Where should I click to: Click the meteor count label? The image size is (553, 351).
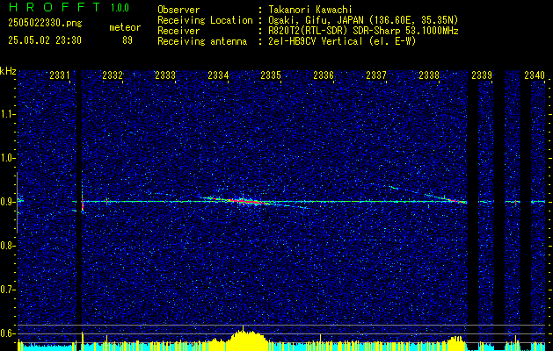click(x=125, y=27)
